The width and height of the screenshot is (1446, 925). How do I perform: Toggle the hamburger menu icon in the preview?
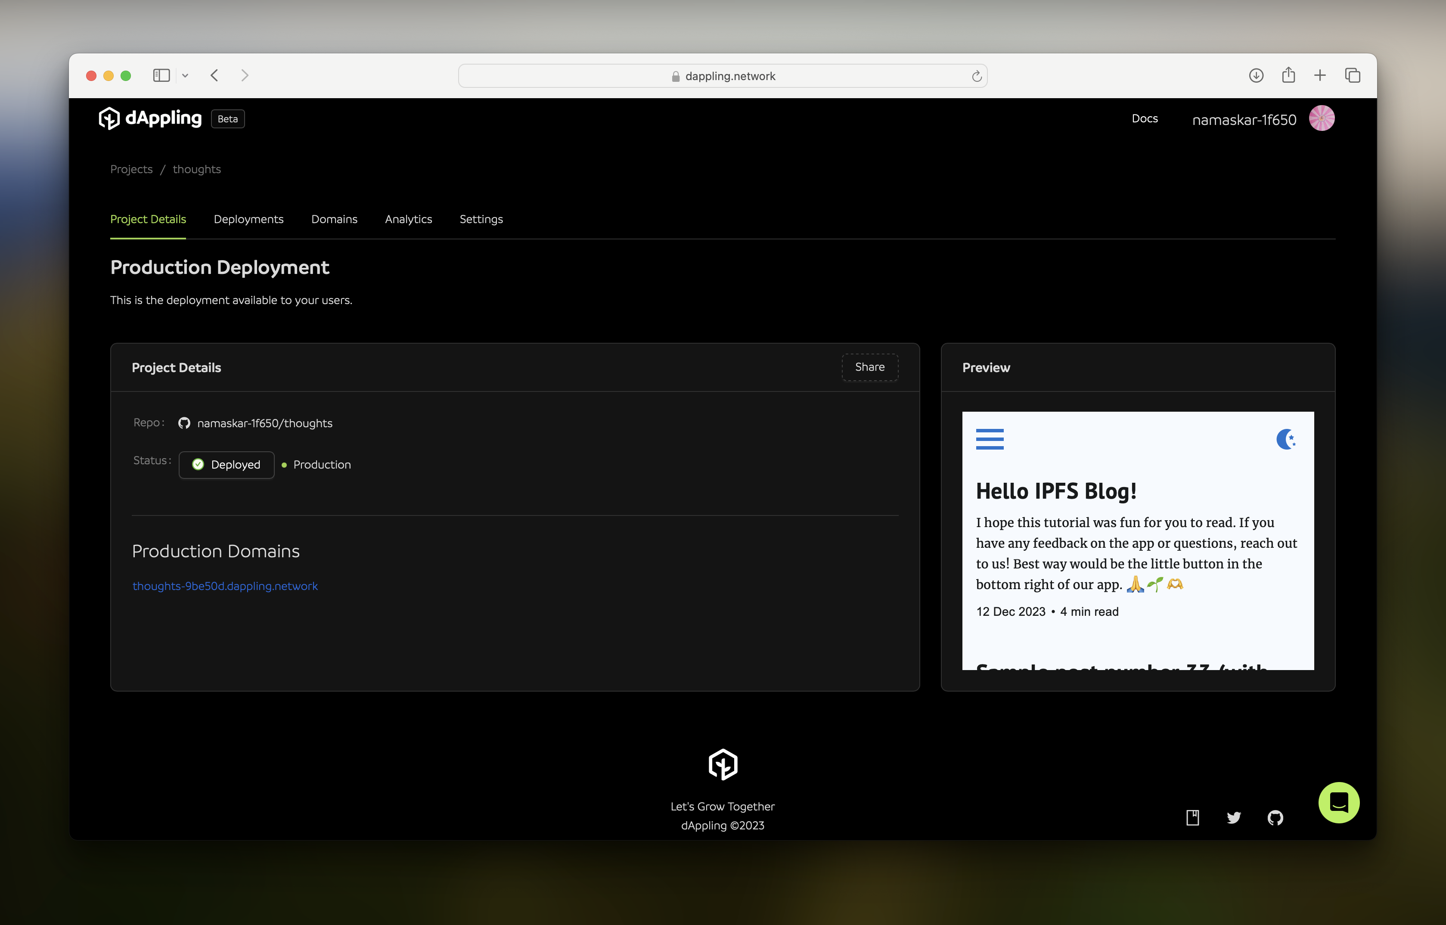tap(990, 439)
